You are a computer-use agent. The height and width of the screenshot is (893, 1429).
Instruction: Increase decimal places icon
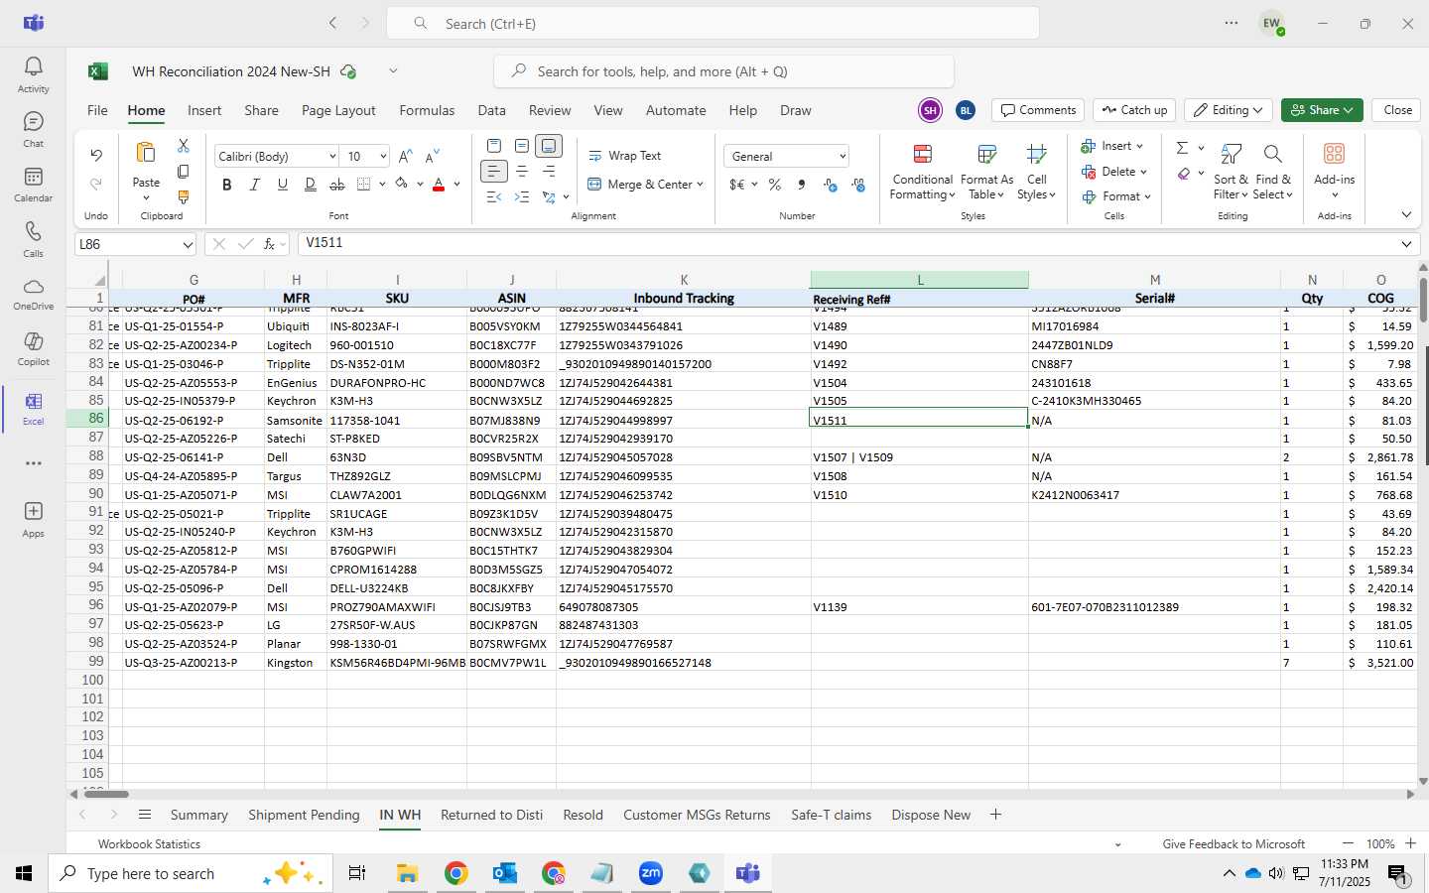coord(831,185)
